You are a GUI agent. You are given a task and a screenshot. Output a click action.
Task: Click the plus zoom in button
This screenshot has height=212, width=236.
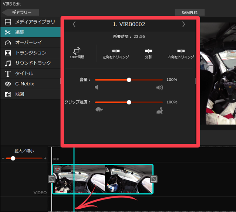tap(45, 158)
